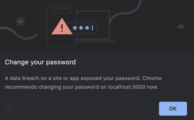
Task: Click the words "data breach" in the message
Action: (x=25, y=78)
